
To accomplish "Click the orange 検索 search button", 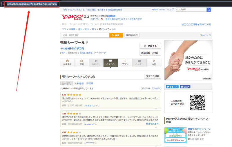I will pos(116,35).
